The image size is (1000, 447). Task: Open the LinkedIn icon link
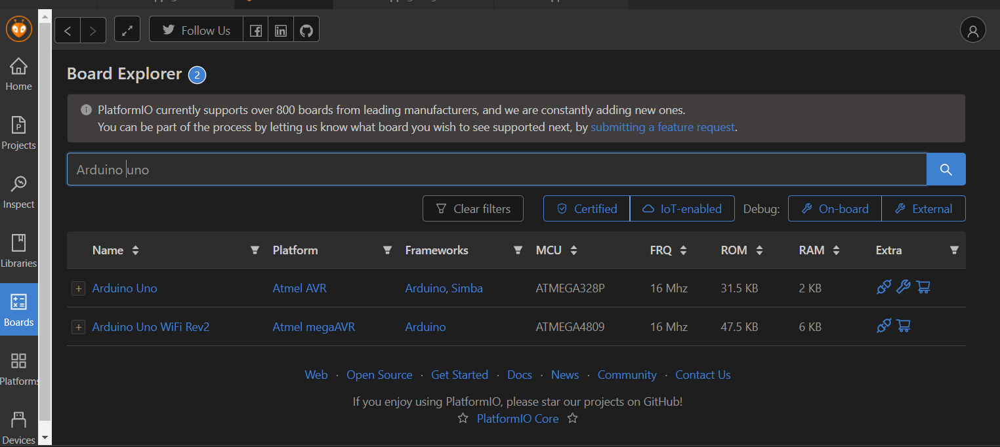pyautogui.click(x=281, y=30)
